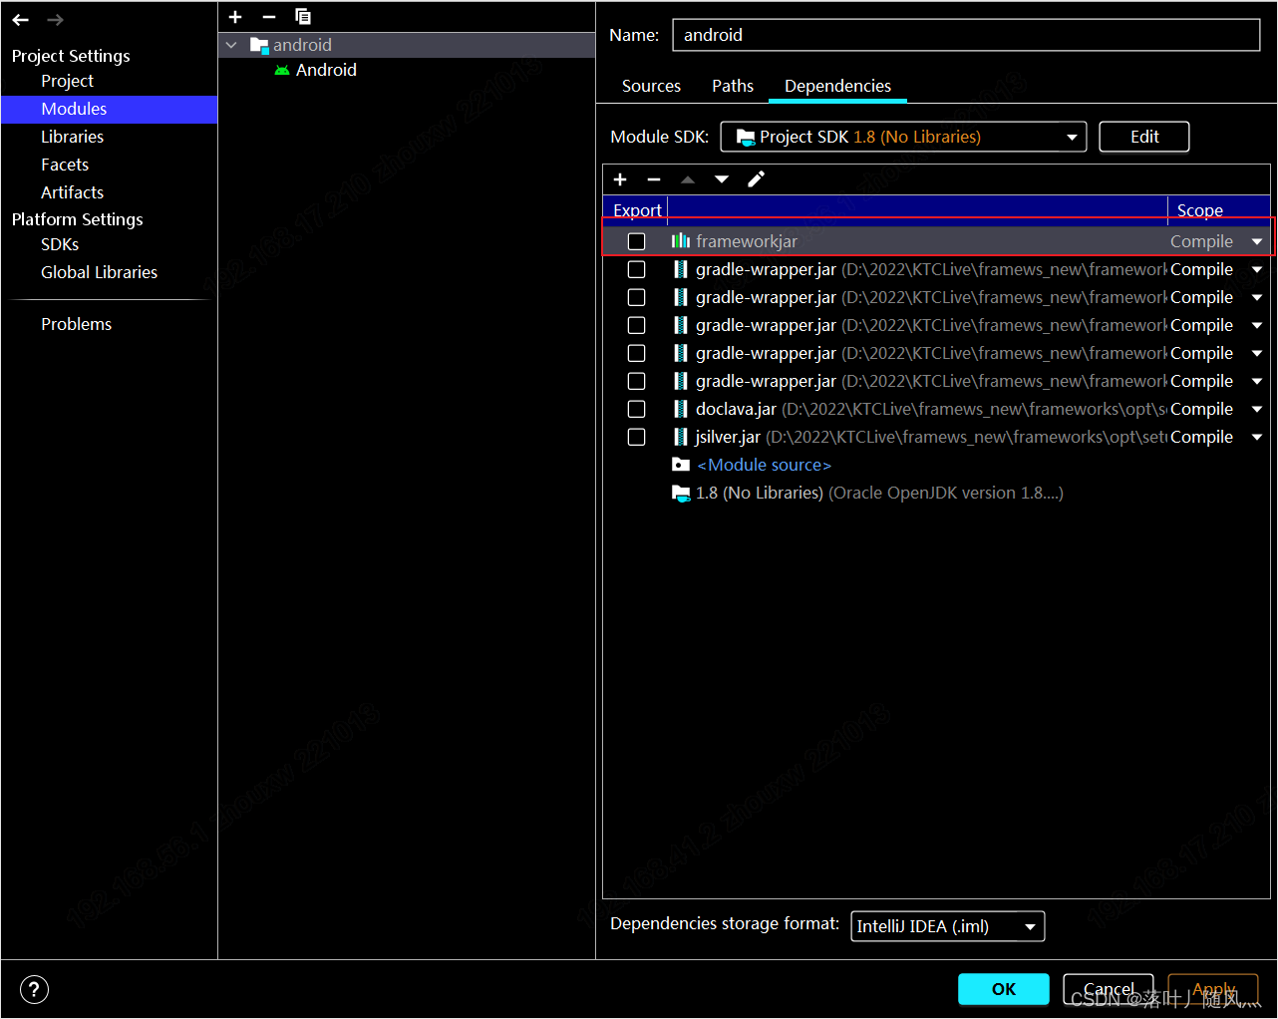Copy the selected module icon
This screenshot has height=1019, width=1278.
point(303,17)
